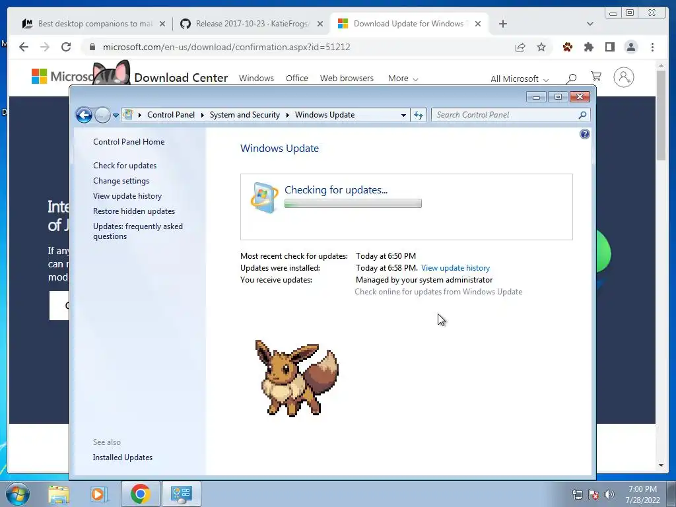The image size is (676, 507).
Task: Bookmark this page with star icon
Action: coord(541,47)
